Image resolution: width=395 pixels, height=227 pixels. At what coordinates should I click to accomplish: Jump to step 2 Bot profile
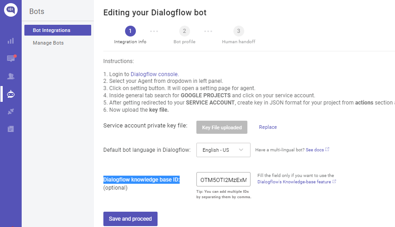(x=184, y=31)
